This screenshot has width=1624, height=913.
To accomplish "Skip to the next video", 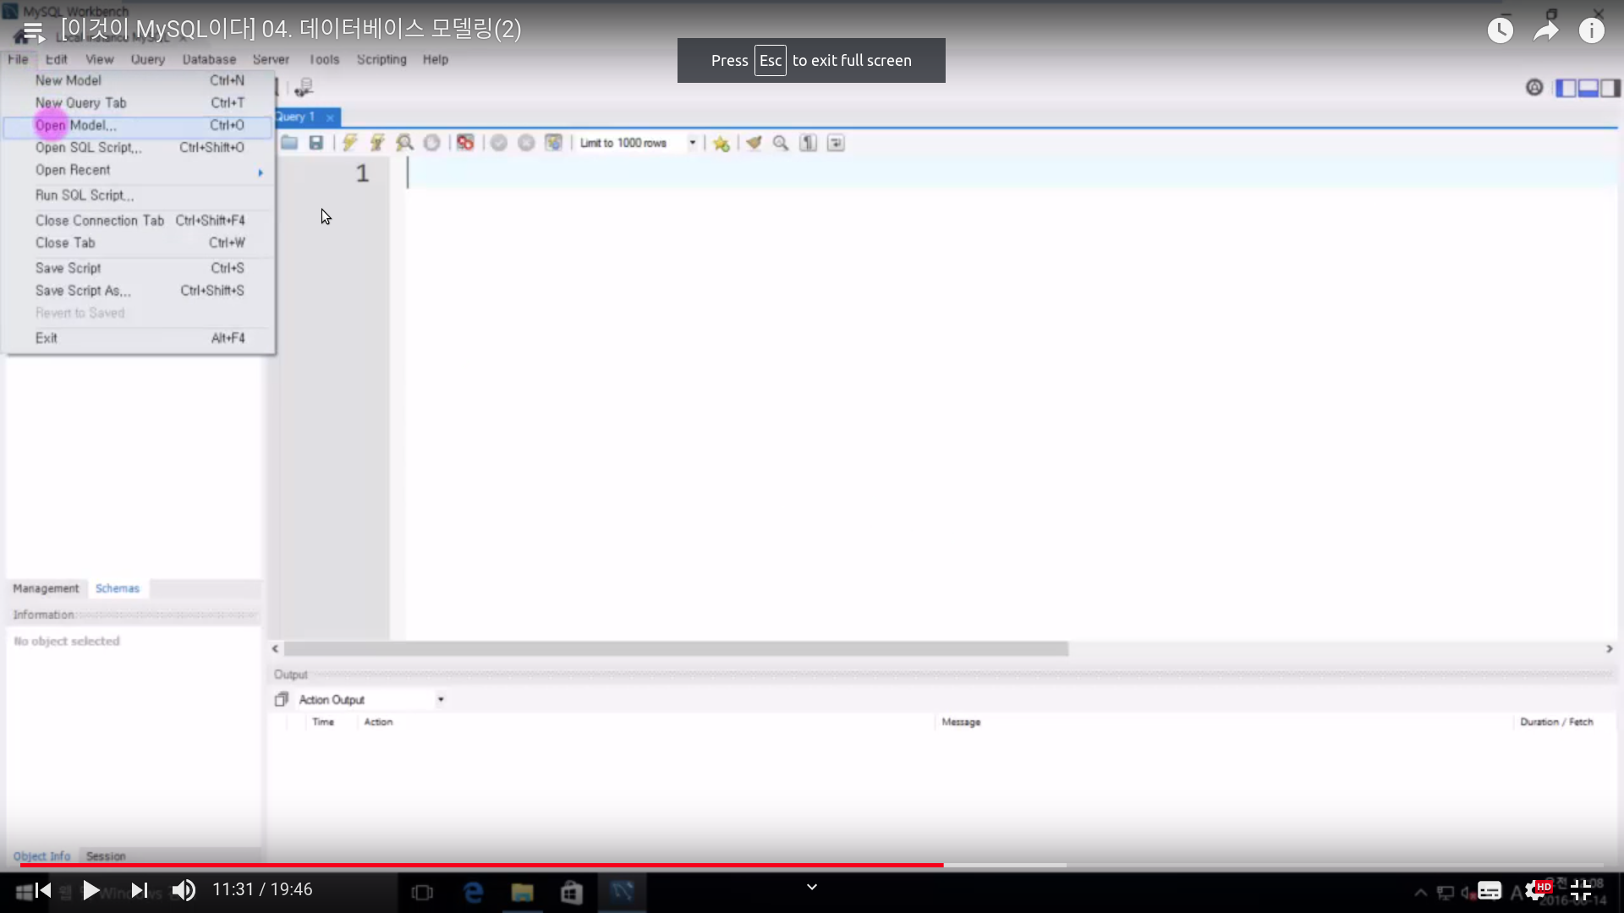I will pos(140,890).
